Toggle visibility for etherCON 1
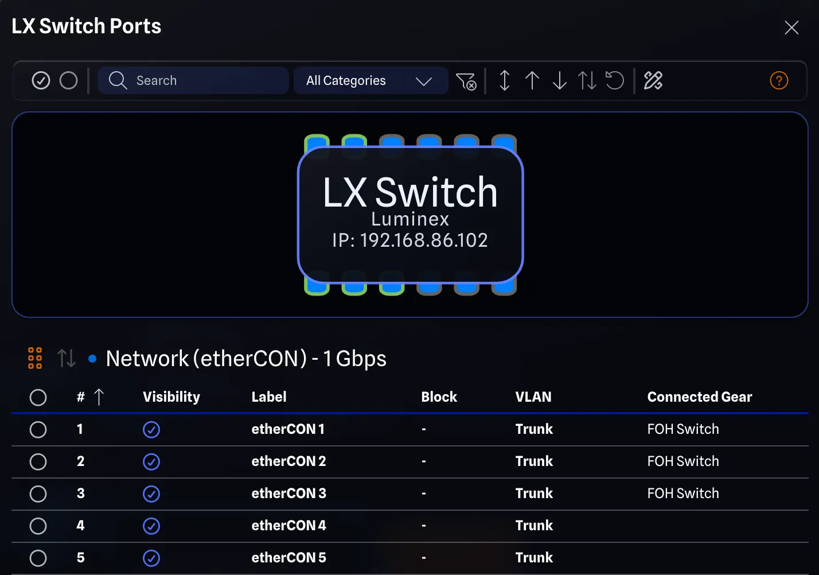819x575 pixels. 151,429
